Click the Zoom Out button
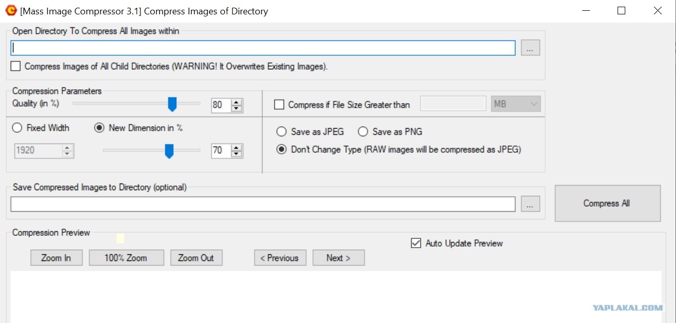This screenshot has height=323, width=676. click(196, 258)
